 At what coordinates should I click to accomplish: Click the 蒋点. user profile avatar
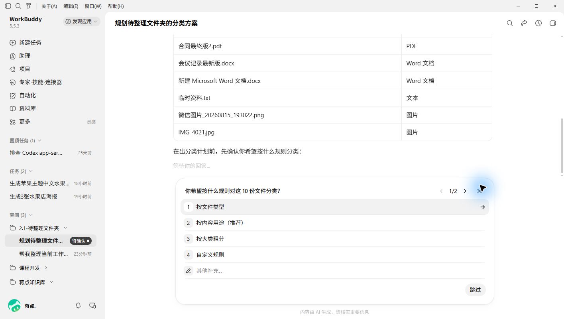tap(14, 305)
